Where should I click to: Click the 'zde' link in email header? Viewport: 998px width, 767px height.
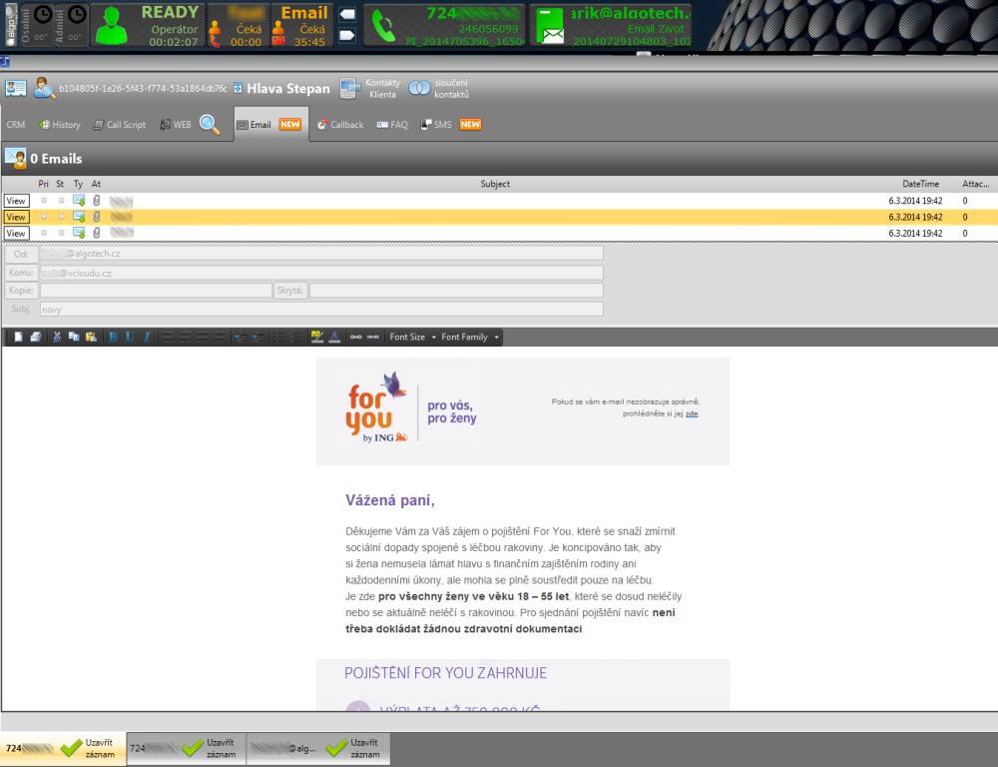click(692, 414)
